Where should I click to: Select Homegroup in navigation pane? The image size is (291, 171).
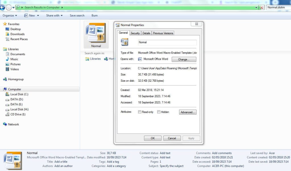(x=16, y=79)
